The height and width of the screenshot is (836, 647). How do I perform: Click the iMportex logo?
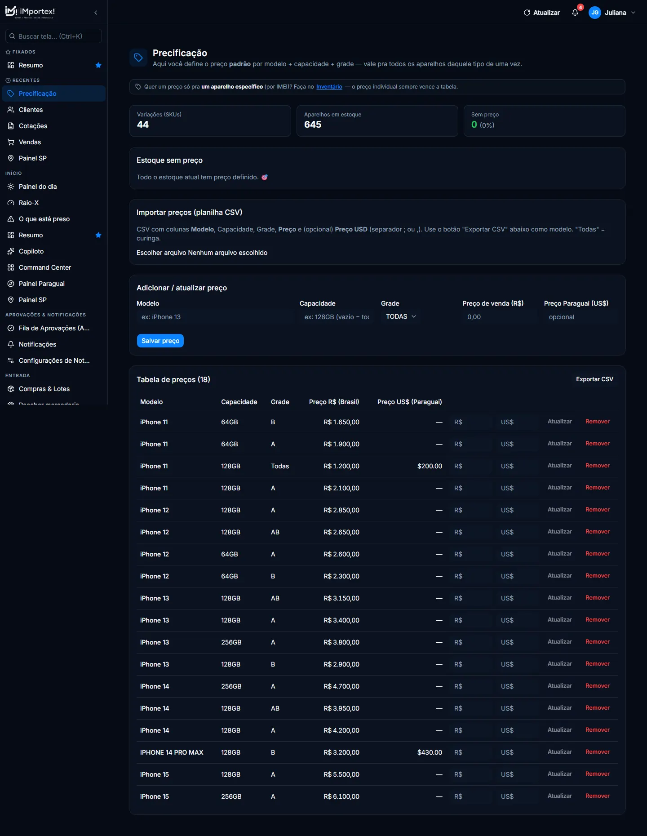tap(30, 12)
